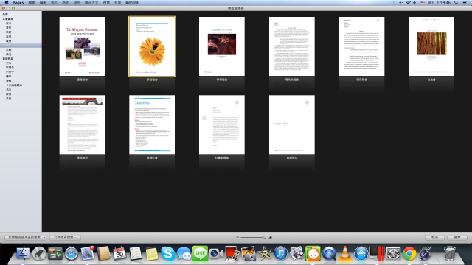The height and width of the screenshot is (265, 472).
Task: Launch Skype from the Dock
Action: (x=168, y=253)
